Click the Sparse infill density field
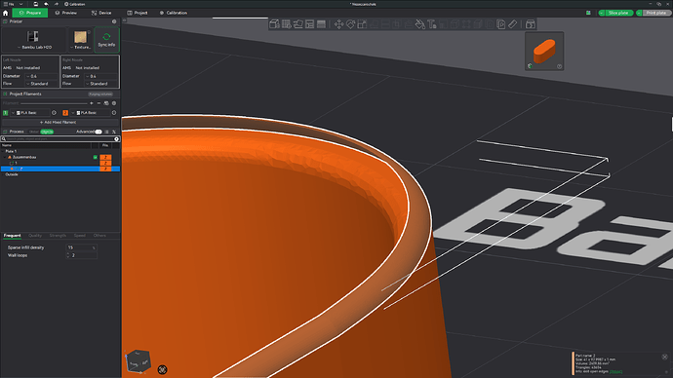 point(82,247)
